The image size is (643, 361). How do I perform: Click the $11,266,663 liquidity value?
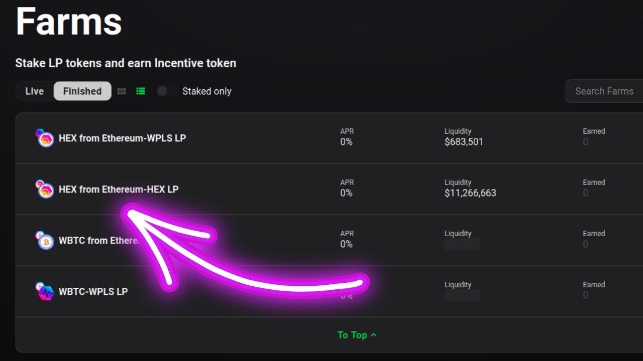(x=470, y=193)
